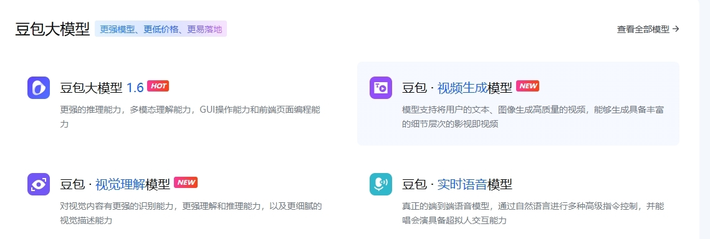Open the 豆包·视频生成模型 title
Viewport: 710px width, 239px height.
[x=457, y=88]
